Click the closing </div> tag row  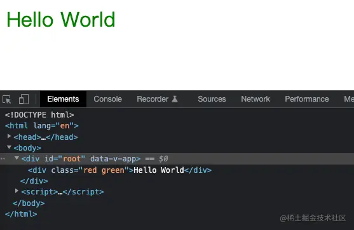(34, 181)
